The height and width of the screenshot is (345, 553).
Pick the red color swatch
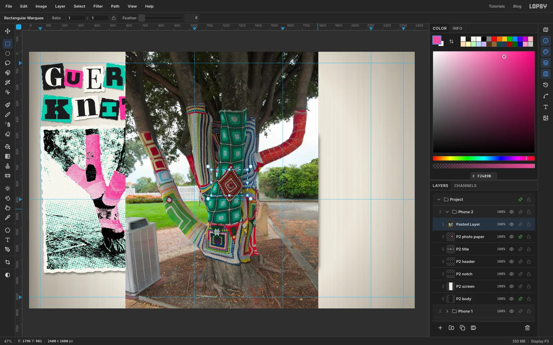[494, 39]
